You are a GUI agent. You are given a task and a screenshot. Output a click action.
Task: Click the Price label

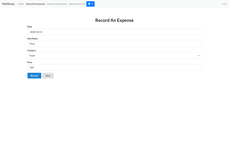tap(30, 62)
